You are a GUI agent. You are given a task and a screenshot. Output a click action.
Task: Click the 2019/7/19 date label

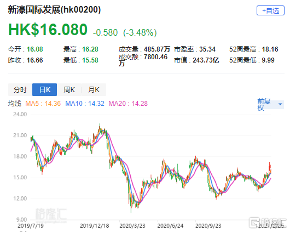click(x=31, y=226)
